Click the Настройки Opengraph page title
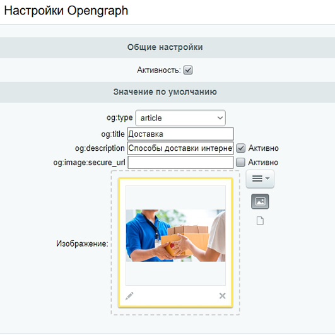This screenshot has width=335, height=335. coord(66,11)
